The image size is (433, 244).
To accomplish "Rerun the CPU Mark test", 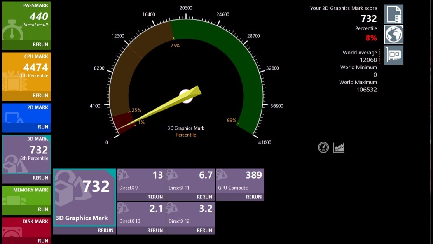I will 40,95.
